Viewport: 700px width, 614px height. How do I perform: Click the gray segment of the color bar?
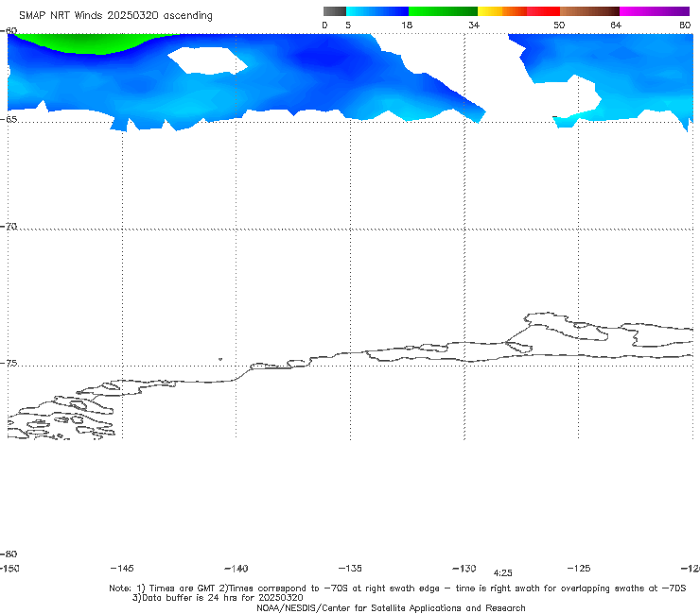coord(334,11)
